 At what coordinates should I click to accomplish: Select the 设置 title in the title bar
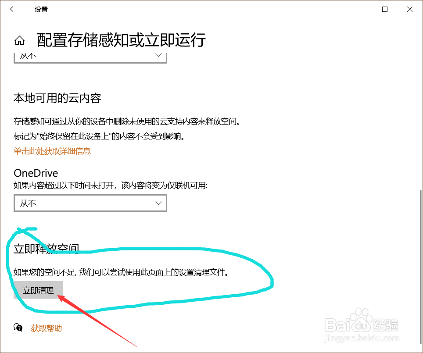(x=41, y=9)
